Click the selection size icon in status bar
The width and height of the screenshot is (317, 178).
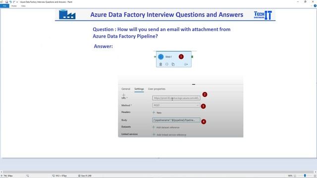coord(28,176)
